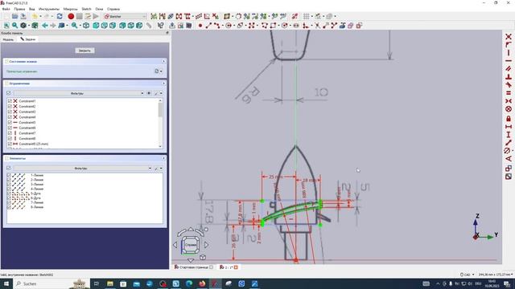Viewport: 515px width, 289px height.
Task: Open the solver messages dropdown arrow
Action: [x=161, y=71]
